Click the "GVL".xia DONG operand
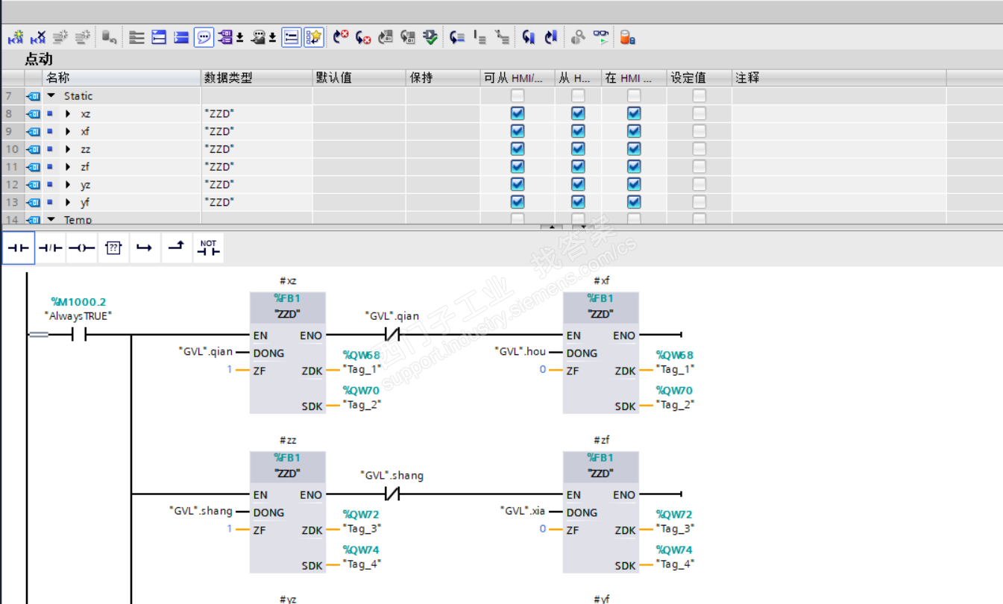The height and width of the screenshot is (604, 1003). [523, 511]
